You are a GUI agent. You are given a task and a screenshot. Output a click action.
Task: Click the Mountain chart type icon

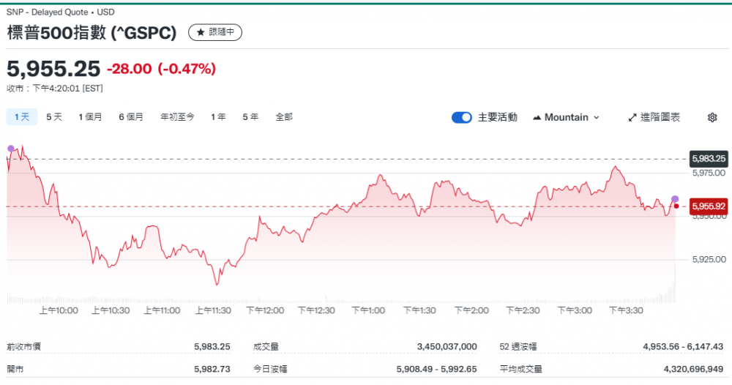point(537,117)
